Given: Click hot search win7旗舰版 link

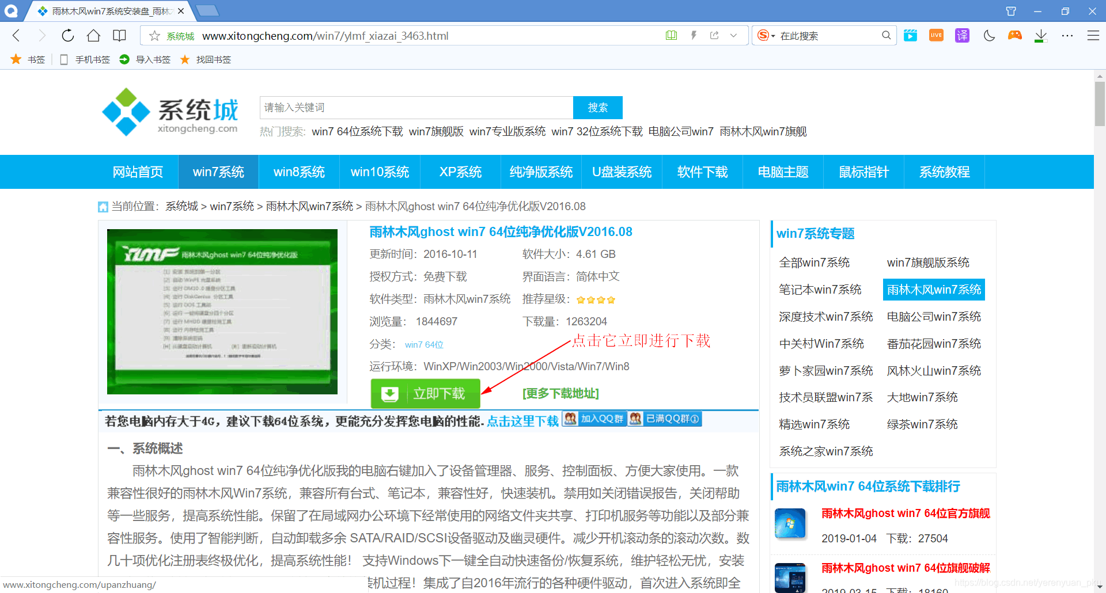Looking at the screenshot, I should coord(436,131).
